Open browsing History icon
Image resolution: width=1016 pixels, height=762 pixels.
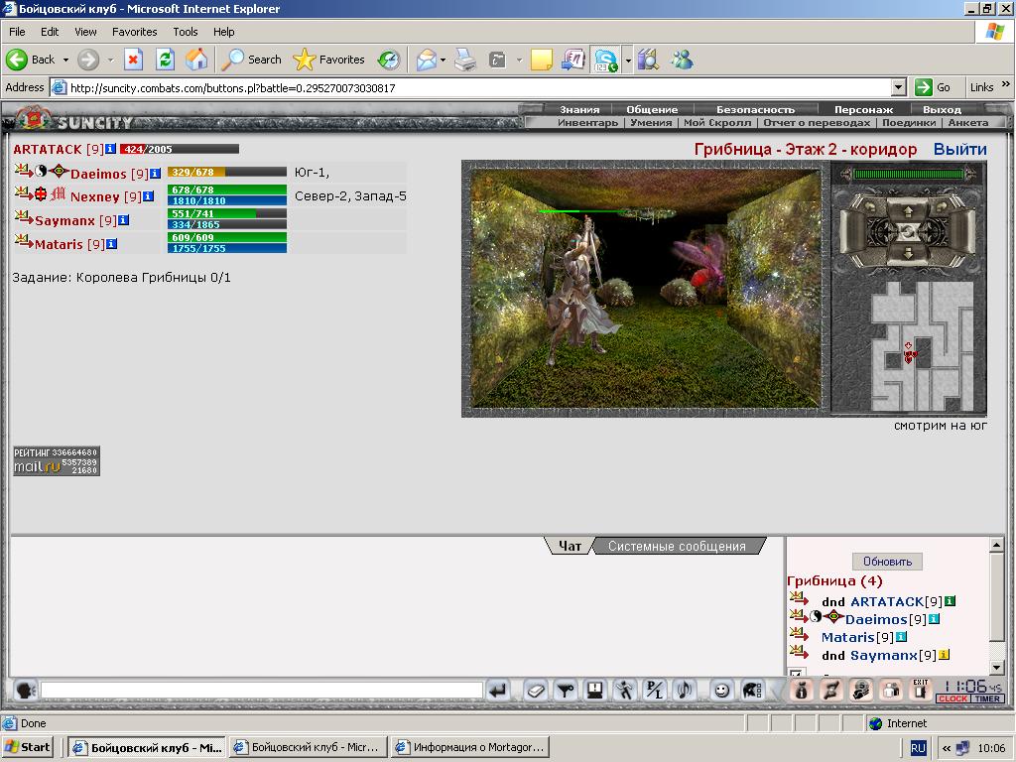point(389,60)
